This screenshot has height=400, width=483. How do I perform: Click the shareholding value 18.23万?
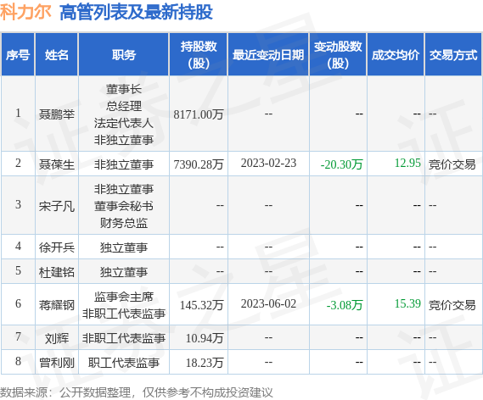click(205, 363)
